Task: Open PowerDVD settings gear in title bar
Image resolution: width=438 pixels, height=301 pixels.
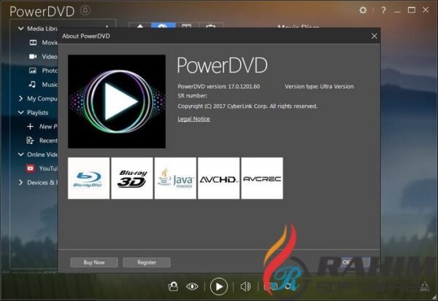Action: 363,10
